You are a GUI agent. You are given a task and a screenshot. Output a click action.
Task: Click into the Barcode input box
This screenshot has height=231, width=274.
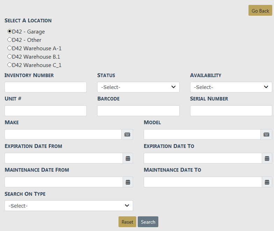138,111
